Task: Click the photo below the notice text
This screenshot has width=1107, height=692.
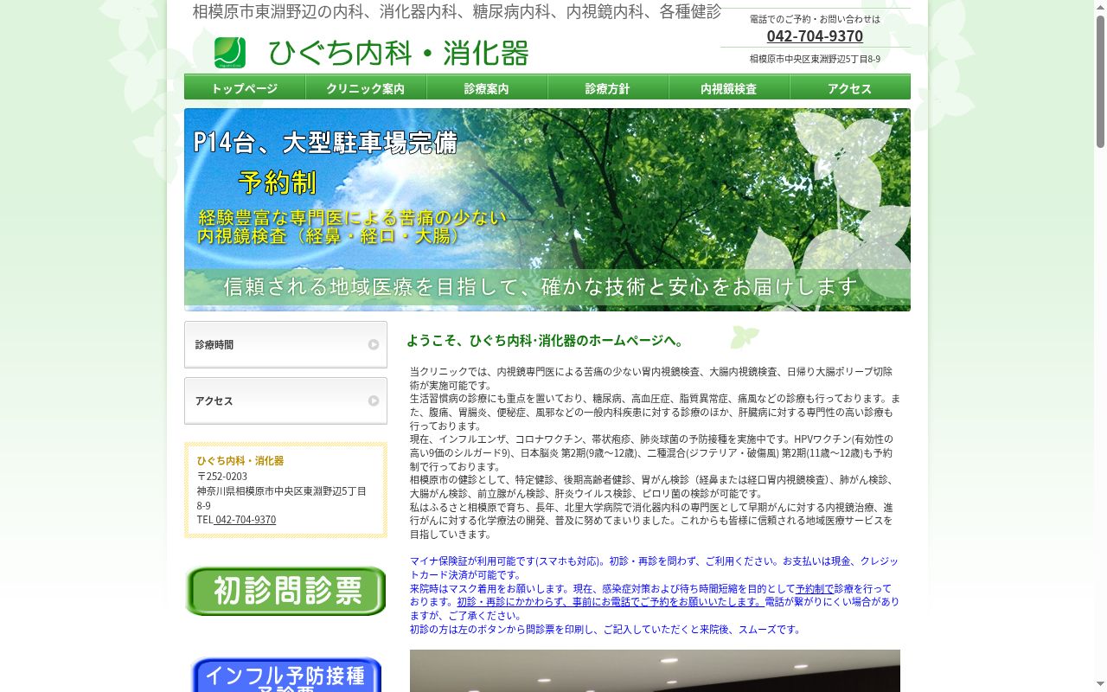Action: click(655, 670)
